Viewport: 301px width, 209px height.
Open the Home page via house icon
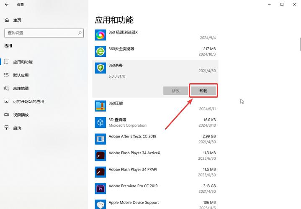[x=7, y=20]
